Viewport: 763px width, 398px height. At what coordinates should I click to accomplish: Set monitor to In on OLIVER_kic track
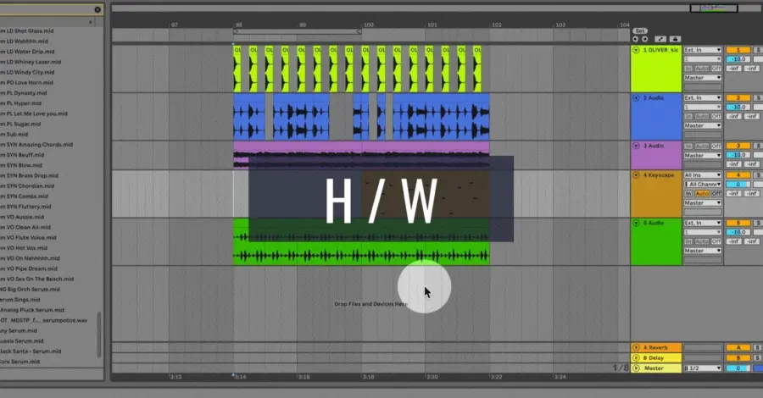tap(688, 69)
